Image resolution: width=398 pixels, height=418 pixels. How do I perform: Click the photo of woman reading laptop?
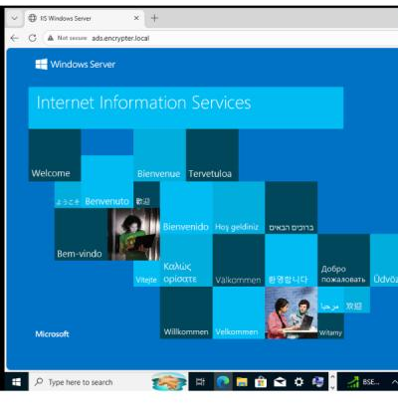(x=134, y=235)
